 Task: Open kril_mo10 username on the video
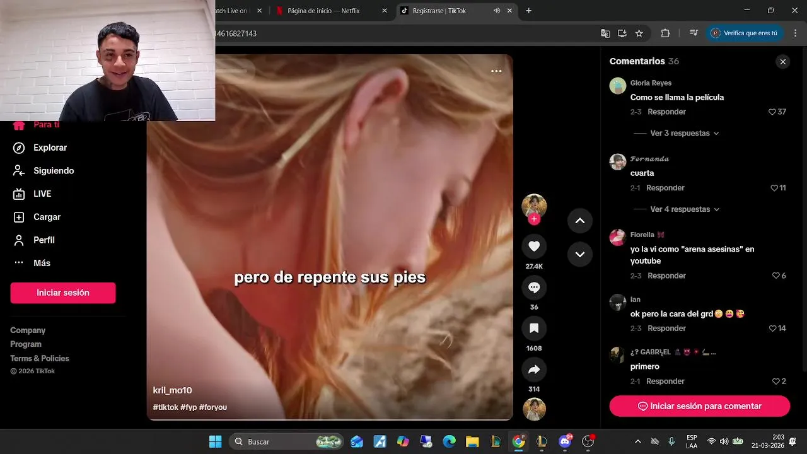(x=172, y=390)
